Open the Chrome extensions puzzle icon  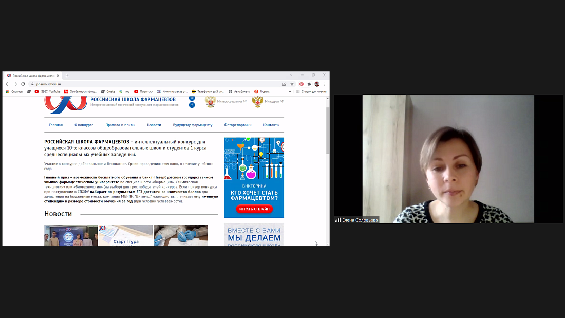[309, 84]
